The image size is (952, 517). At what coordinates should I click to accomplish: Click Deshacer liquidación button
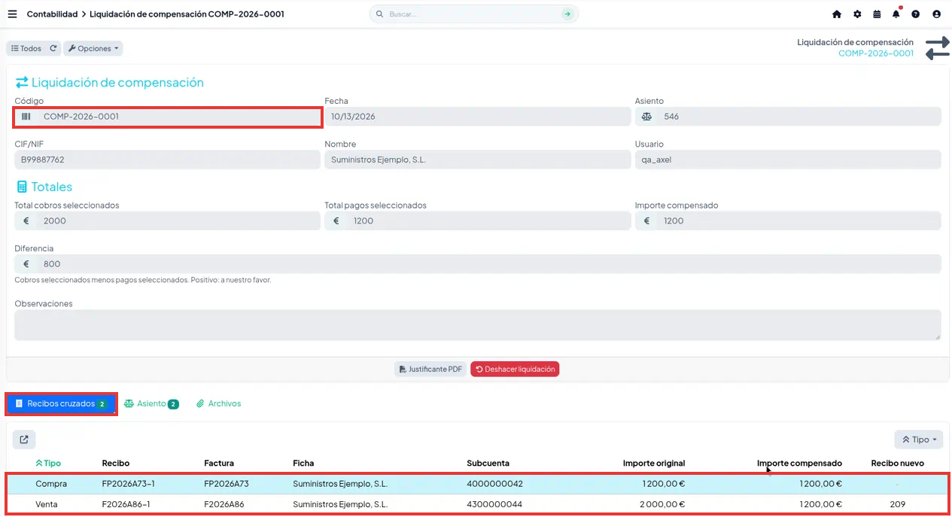(x=515, y=370)
